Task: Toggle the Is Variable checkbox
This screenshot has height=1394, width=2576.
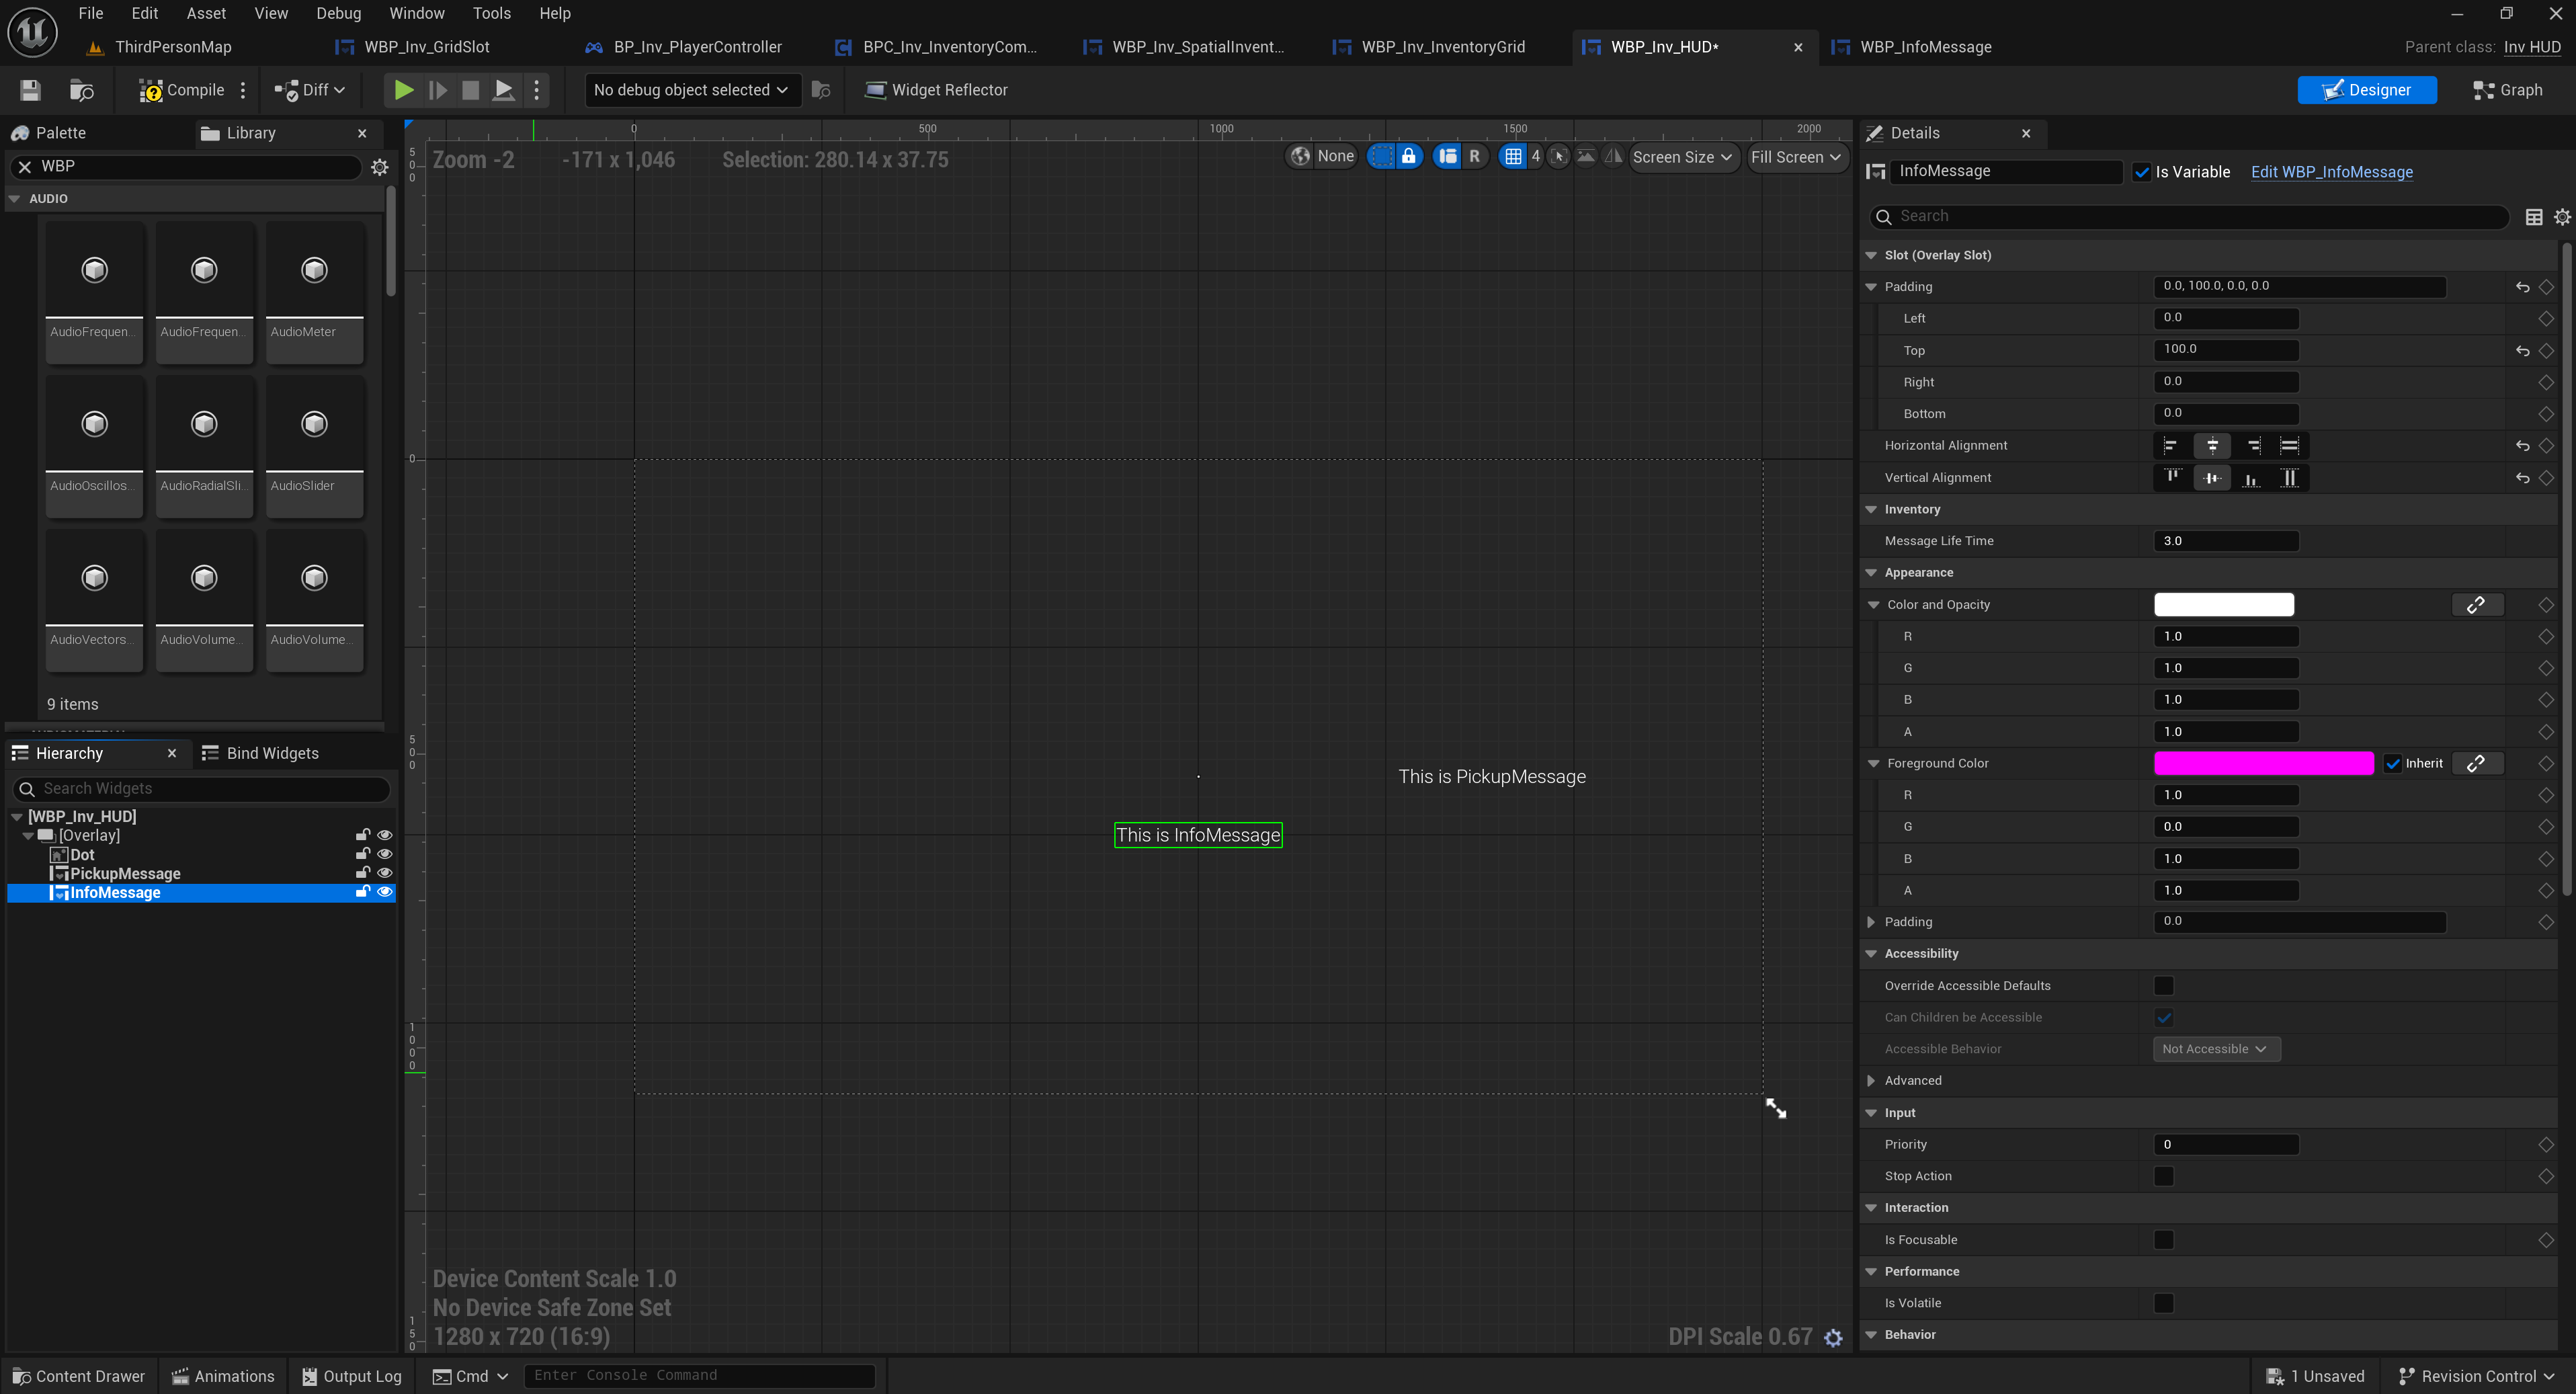Action: coord(2141,172)
